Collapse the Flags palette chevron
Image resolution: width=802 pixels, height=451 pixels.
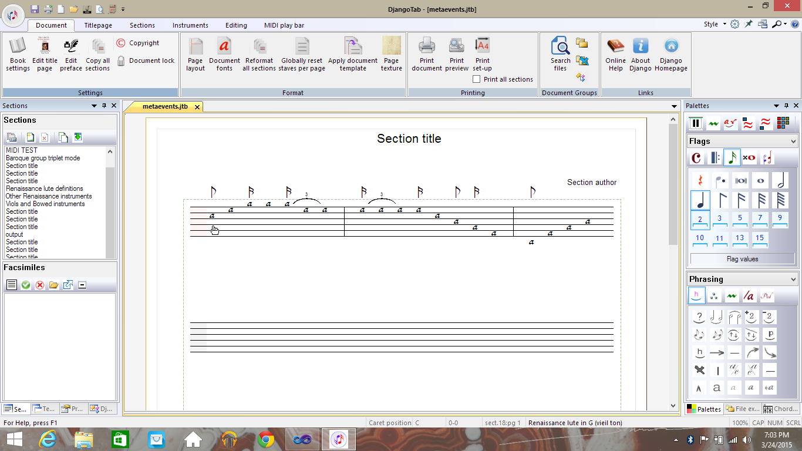click(793, 142)
